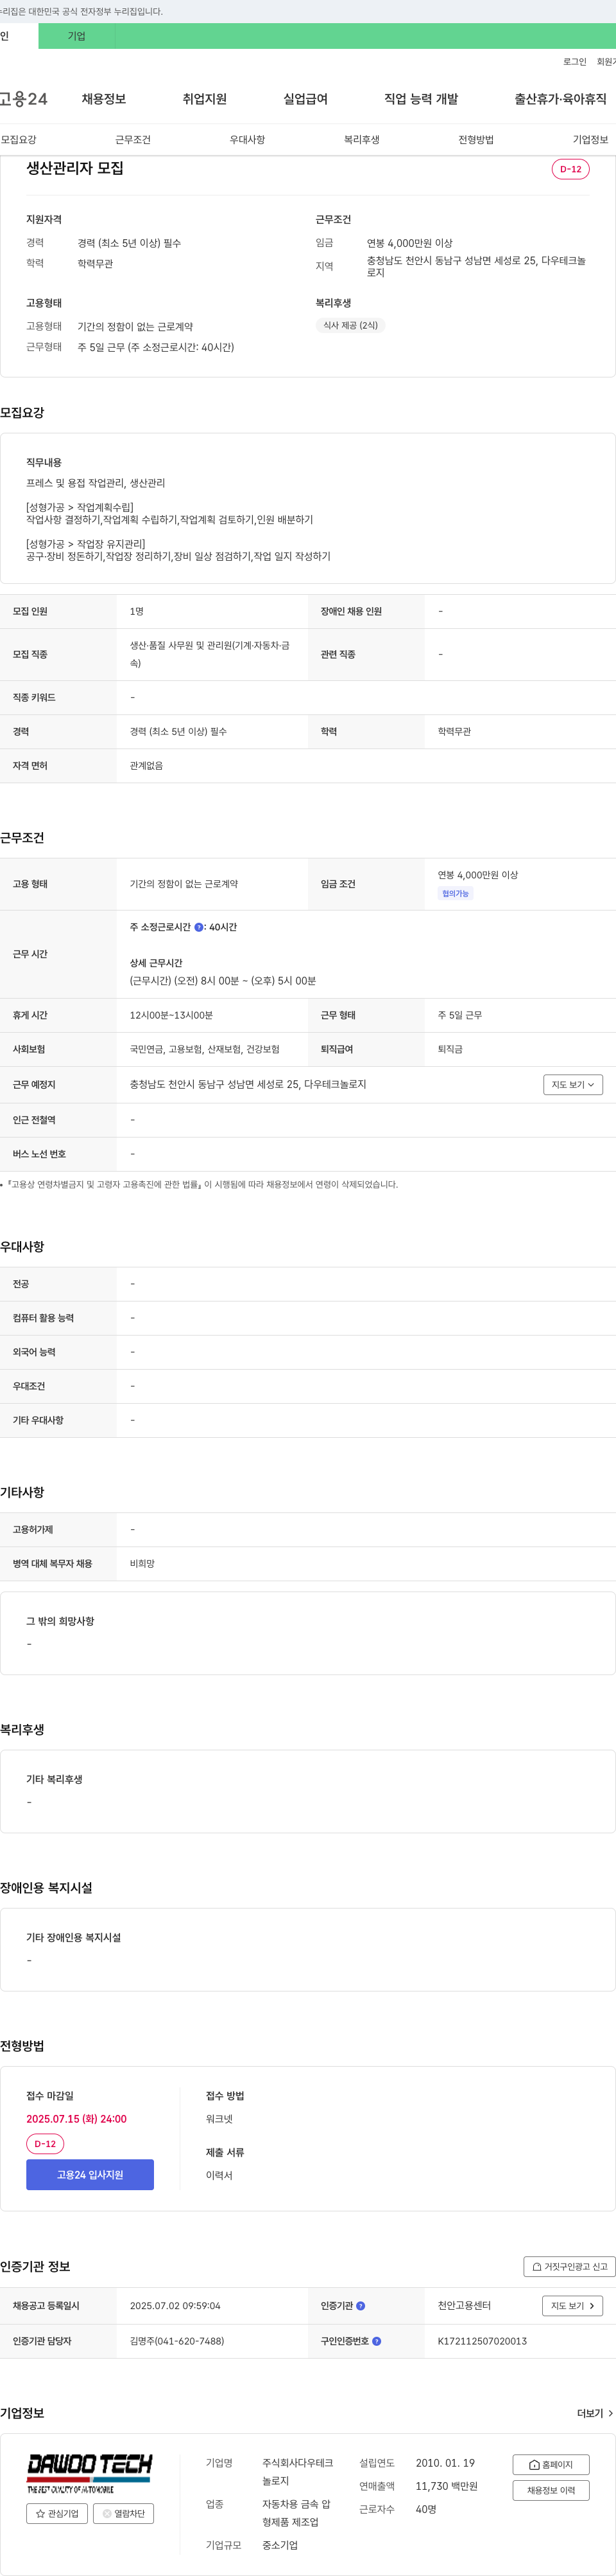Click the help icon next to 구인인증번호
Image resolution: width=616 pixels, height=2576 pixels.
point(377,2341)
